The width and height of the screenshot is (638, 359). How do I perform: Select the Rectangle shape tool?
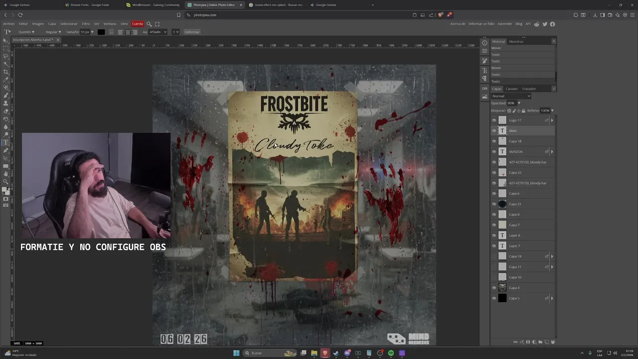coord(6,166)
